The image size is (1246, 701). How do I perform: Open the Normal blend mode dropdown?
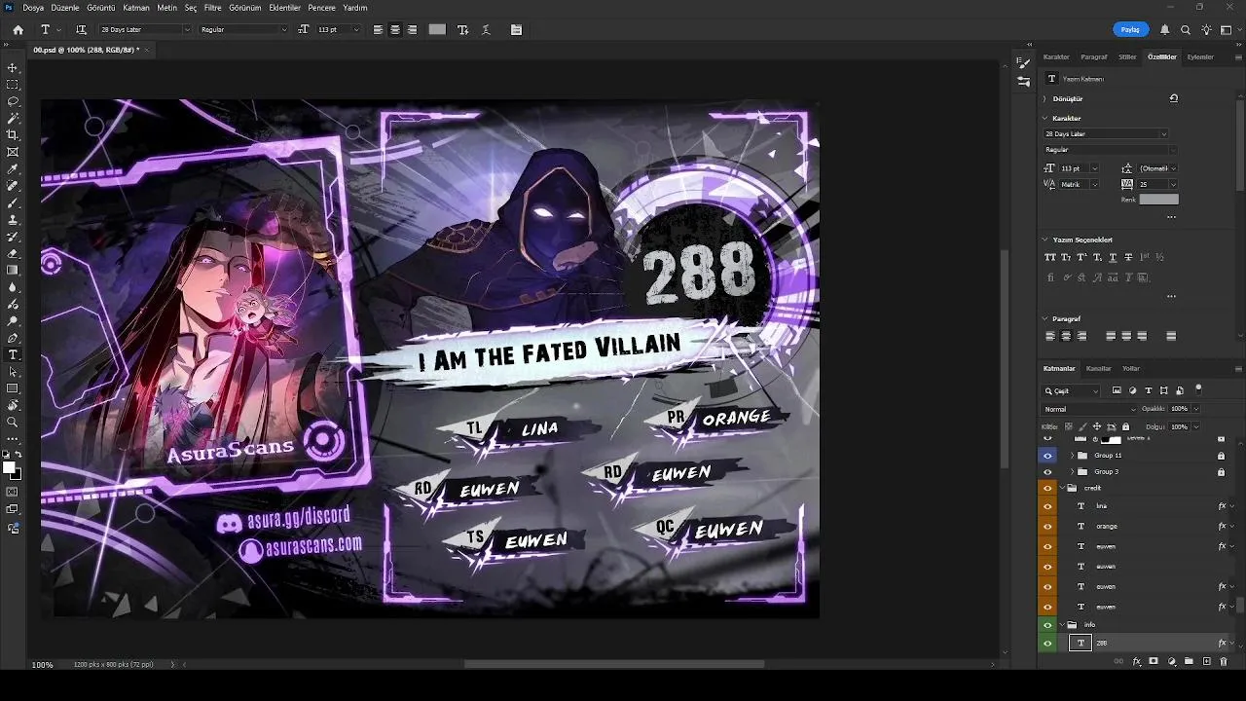point(1088,409)
